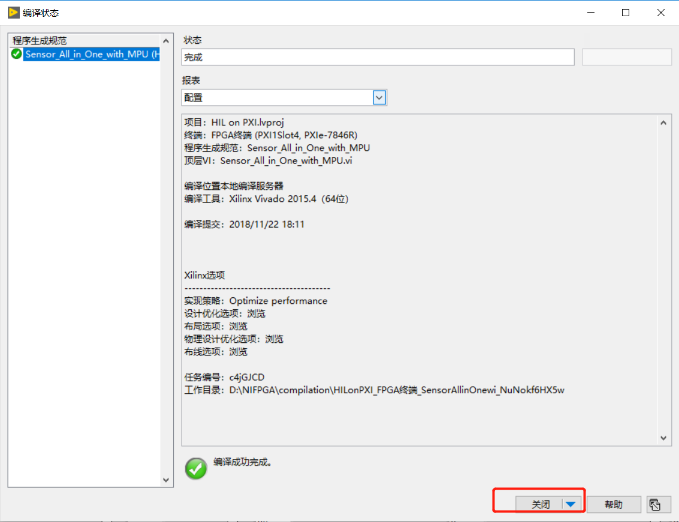Click the line 布线选项: 浏览

click(216, 352)
